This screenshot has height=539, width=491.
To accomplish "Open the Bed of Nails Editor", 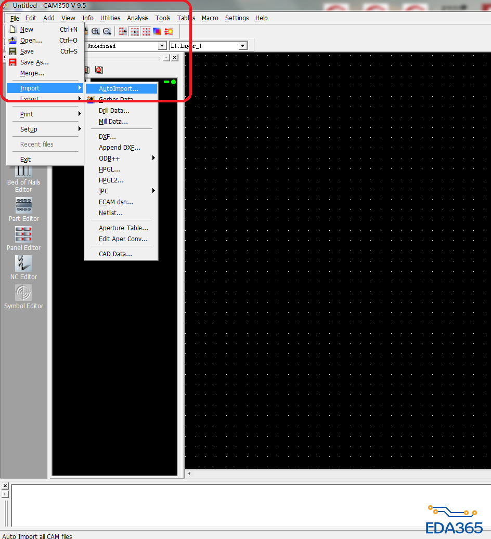I will 24,180.
